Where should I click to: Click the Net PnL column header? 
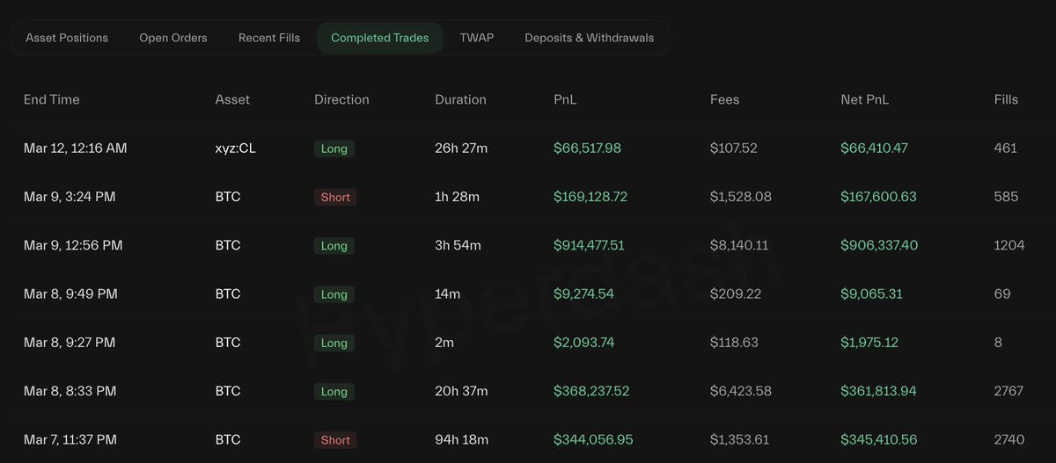(865, 99)
